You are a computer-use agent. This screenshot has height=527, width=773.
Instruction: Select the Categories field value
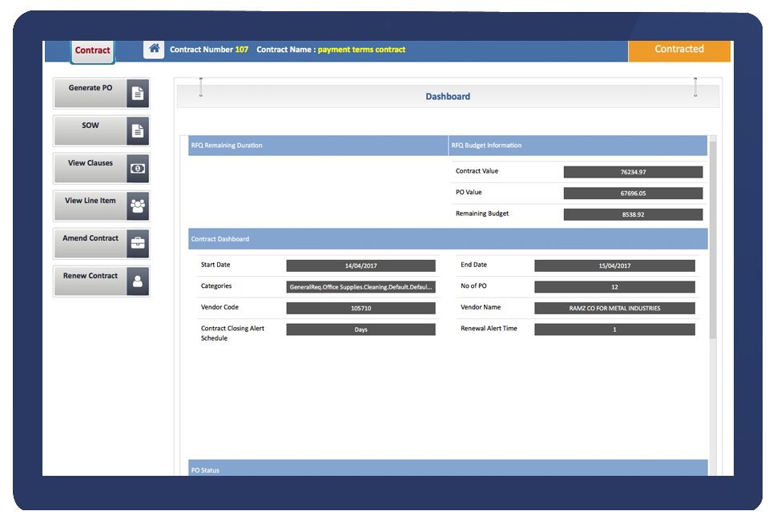pyautogui.click(x=360, y=287)
